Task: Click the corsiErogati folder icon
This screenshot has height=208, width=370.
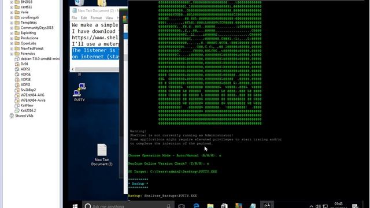Action: [x=17, y=17]
